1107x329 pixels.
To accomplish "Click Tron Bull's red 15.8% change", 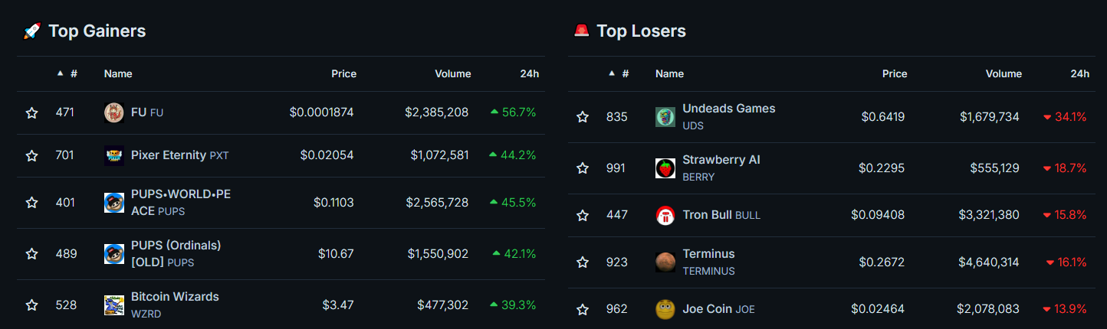I will [1070, 215].
